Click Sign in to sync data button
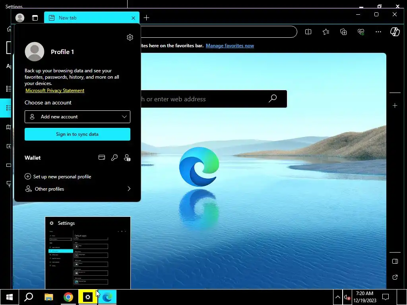 point(78,134)
